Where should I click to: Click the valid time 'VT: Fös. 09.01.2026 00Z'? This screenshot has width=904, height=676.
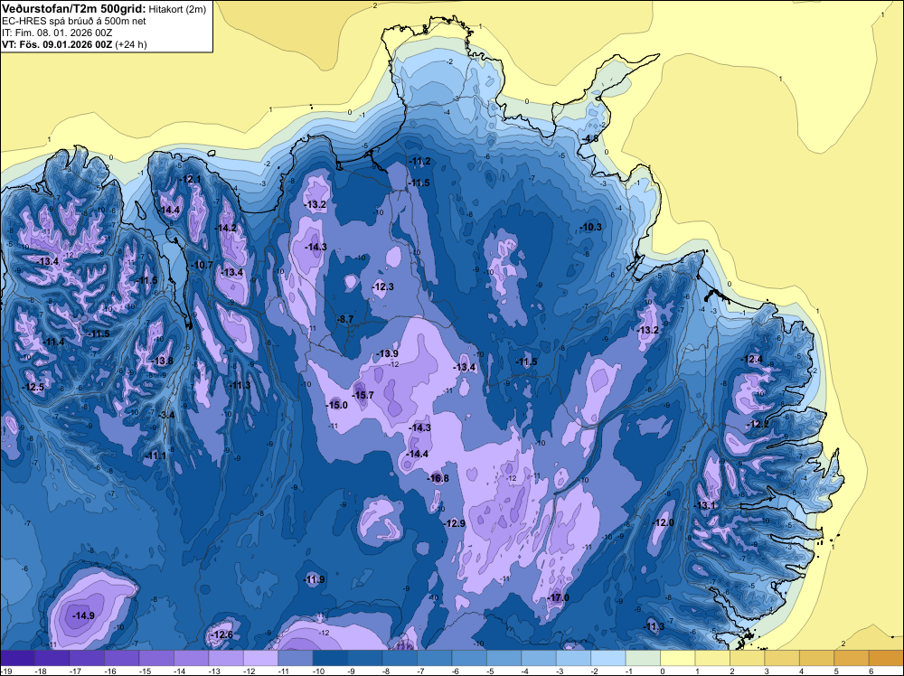(57, 44)
